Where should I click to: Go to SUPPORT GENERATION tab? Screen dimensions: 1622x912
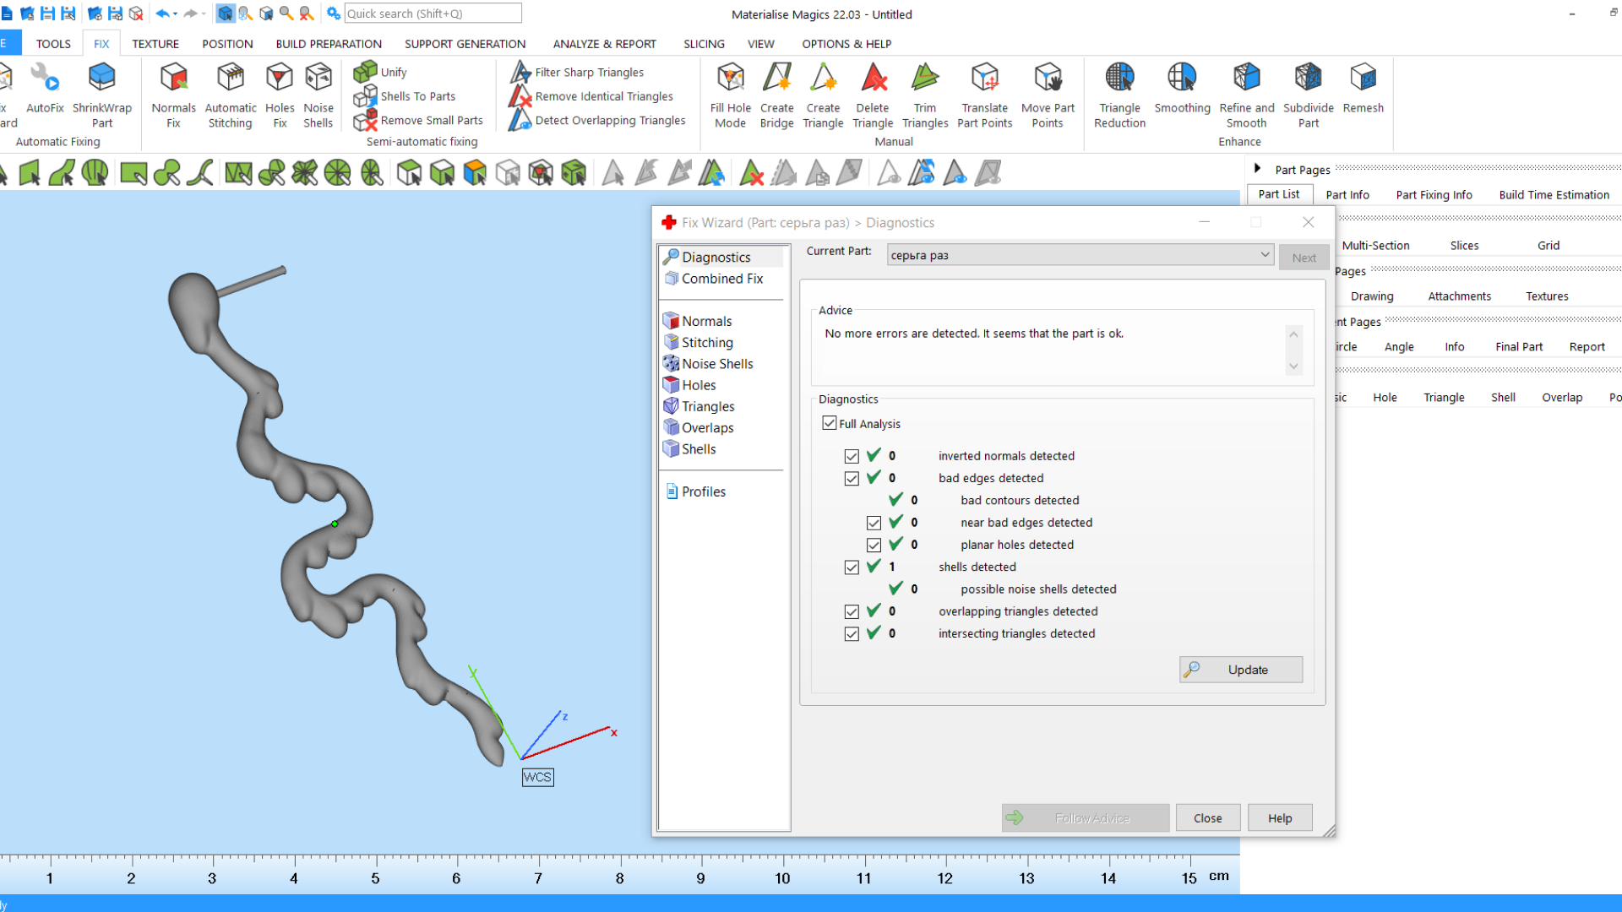coord(465,44)
